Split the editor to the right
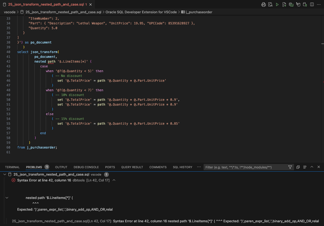The height and width of the screenshot is (226, 324). (x=312, y=5)
